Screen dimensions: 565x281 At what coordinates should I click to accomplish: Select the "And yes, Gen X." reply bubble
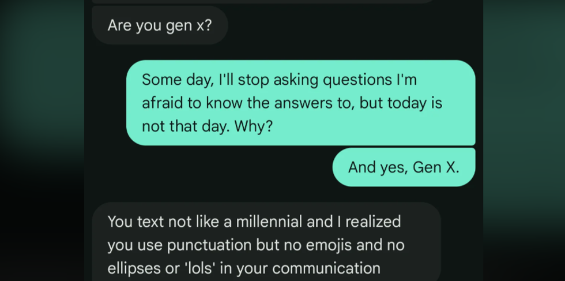tap(404, 167)
